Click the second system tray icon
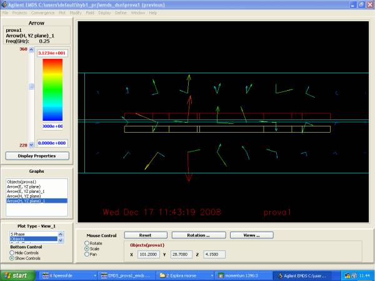Viewport: 375px width, 281px height. pos(354,276)
